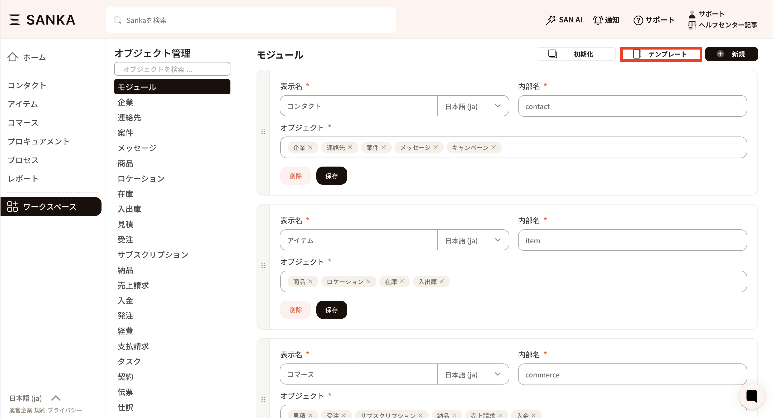
Task: Focus the オブジェクトを検索 search field
Action: (172, 69)
